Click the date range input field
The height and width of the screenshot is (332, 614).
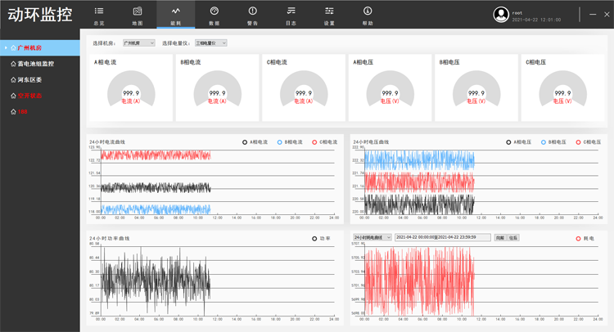442,238
